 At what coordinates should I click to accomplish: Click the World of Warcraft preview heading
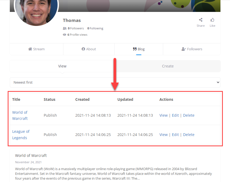point(31,155)
